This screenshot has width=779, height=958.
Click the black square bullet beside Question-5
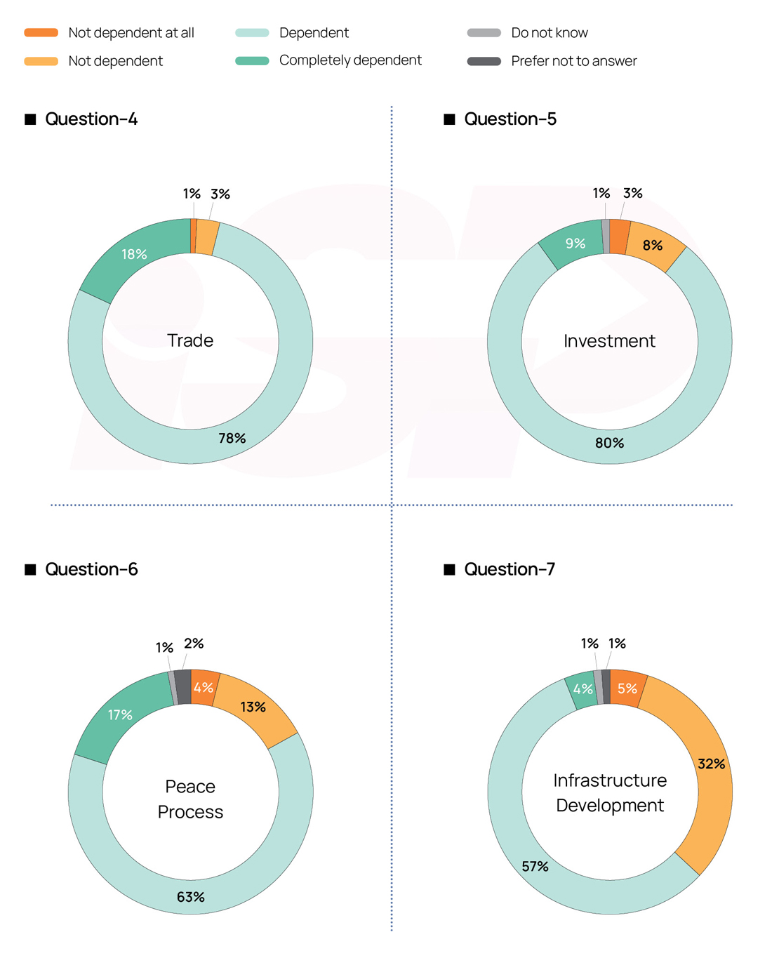[449, 119]
